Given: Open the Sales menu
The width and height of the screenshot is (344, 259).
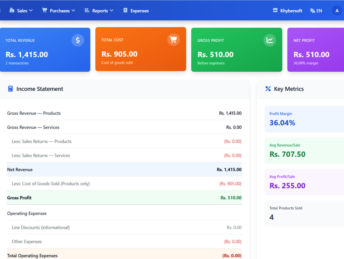Looking at the screenshot, I should point(21,11).
